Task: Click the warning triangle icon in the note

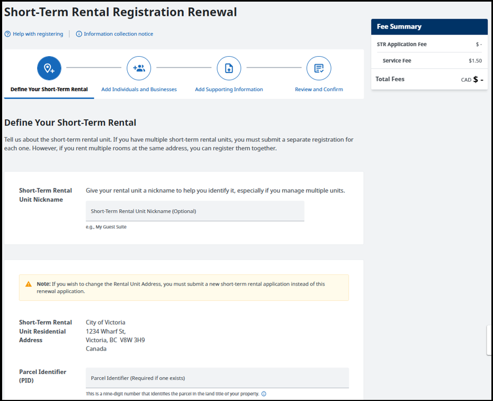Action: coord(29,284)
